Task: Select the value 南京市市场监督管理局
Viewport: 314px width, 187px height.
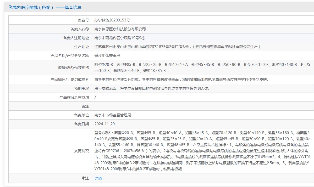Action: click(113, 115)
